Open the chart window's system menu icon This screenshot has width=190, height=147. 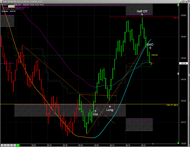[1, 2]
